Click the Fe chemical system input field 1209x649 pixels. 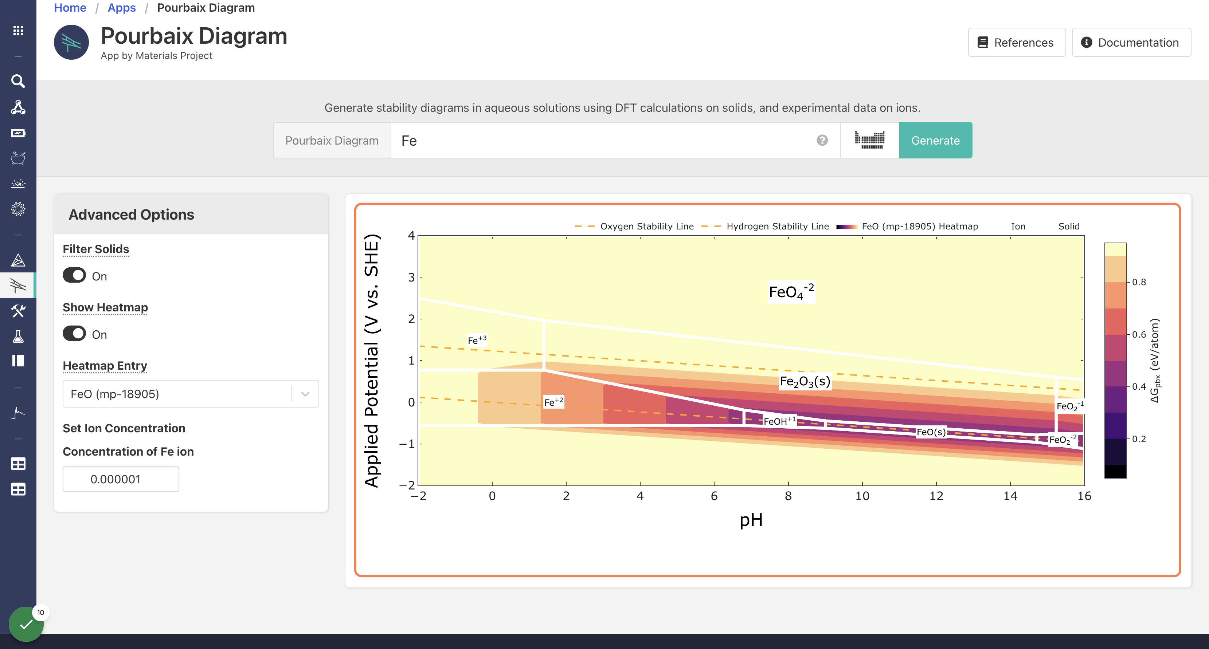click(x=615, y=140)
